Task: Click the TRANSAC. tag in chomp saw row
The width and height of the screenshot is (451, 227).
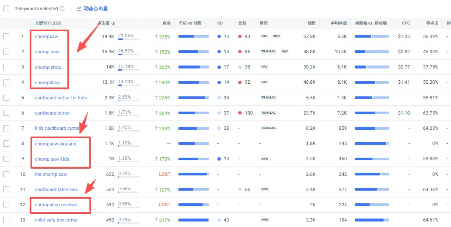Action: pyautogui.click(x=269, y=52)
